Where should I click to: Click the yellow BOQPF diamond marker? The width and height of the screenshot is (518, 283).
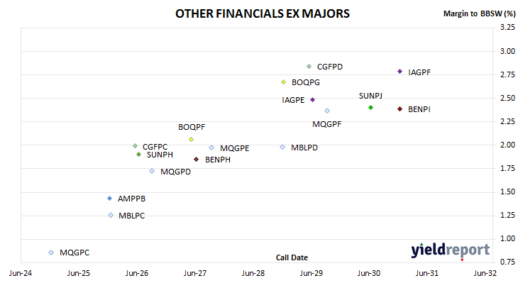click(191, 140)
